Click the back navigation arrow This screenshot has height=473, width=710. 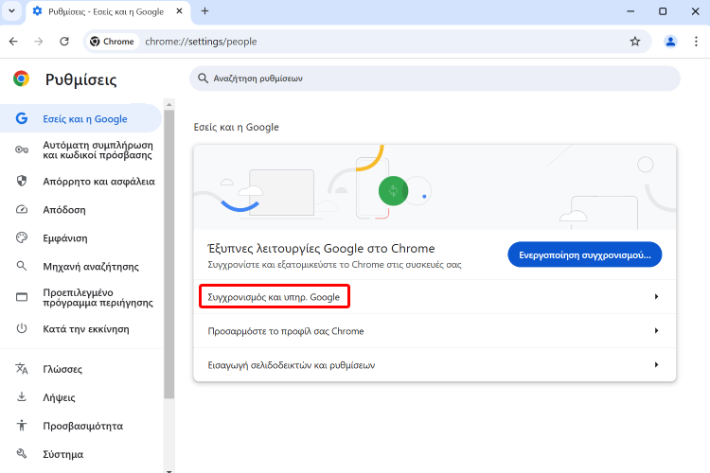(13, 42)
